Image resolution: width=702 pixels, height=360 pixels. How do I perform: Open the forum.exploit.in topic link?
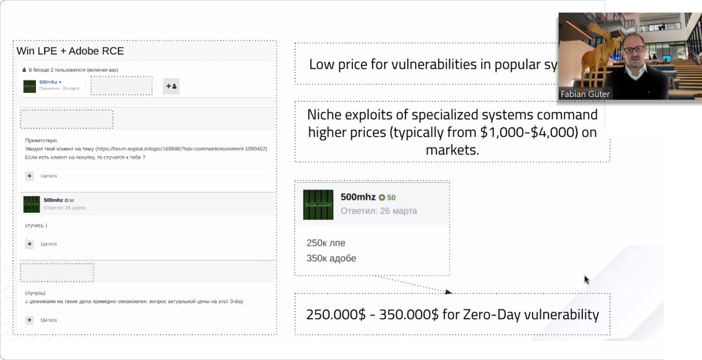[x=181, y=149]
